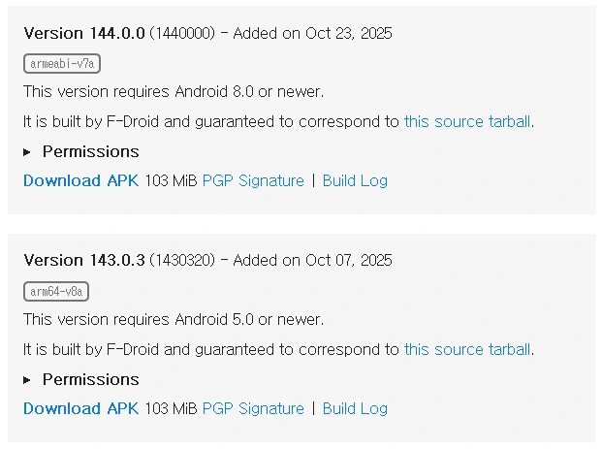Open PGP Signature for version 143.0.3
Viewport: 602px width, 449px height.
(x=253, y=408)
